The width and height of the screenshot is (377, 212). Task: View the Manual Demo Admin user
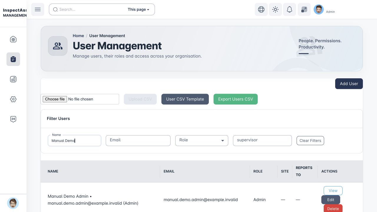[x=333, y=191]
